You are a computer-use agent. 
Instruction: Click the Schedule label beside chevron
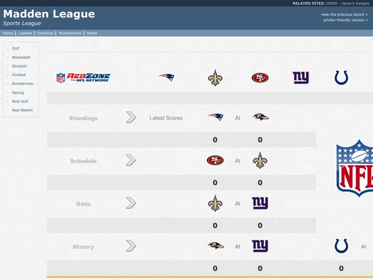[x=84, y=161]
